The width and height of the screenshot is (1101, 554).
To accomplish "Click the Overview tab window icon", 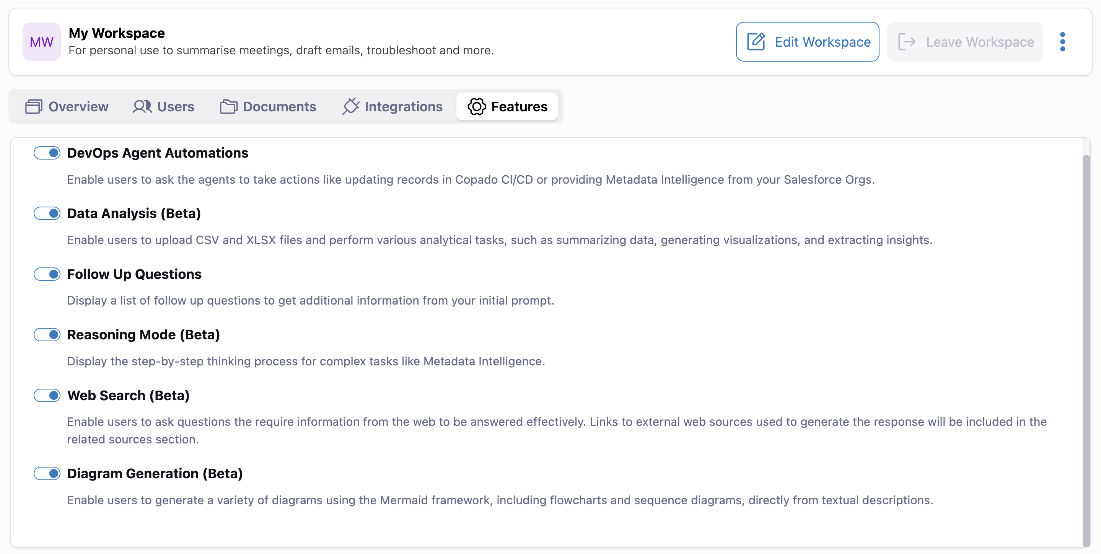I will [x=34, y=106].
